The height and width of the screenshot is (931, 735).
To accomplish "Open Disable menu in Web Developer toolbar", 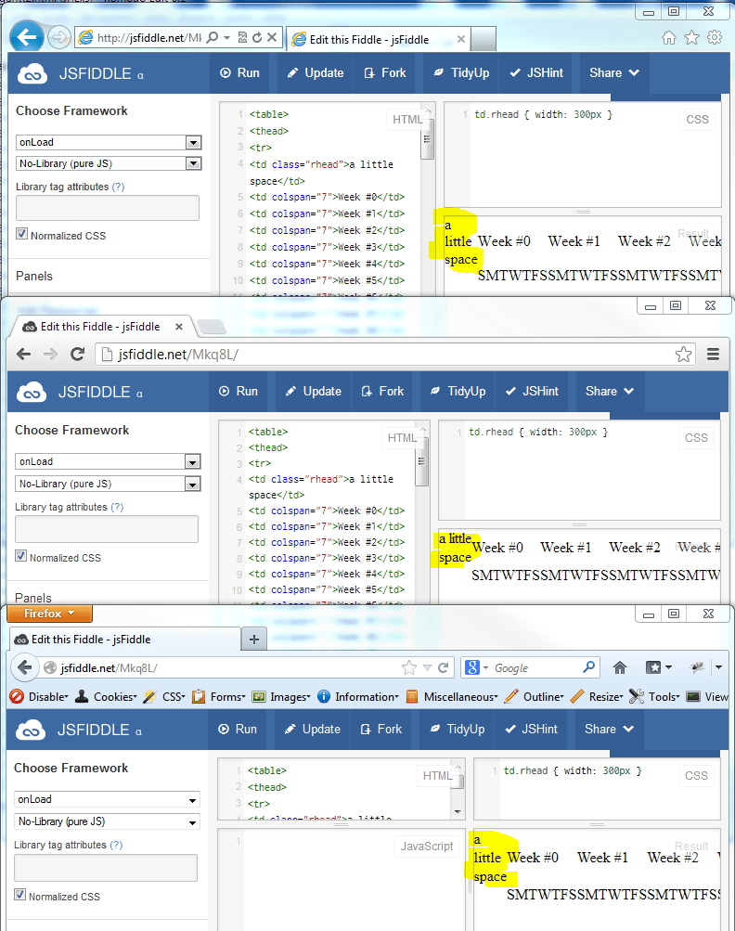I will [40, 696].
